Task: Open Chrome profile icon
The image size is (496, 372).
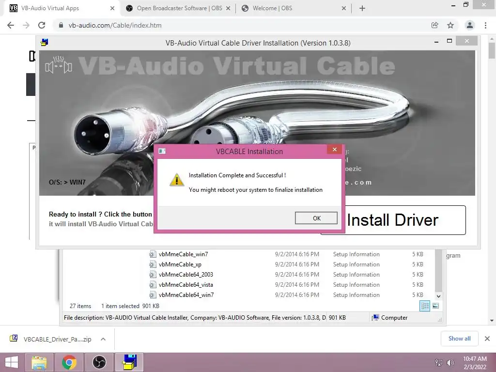Action: 470,25
